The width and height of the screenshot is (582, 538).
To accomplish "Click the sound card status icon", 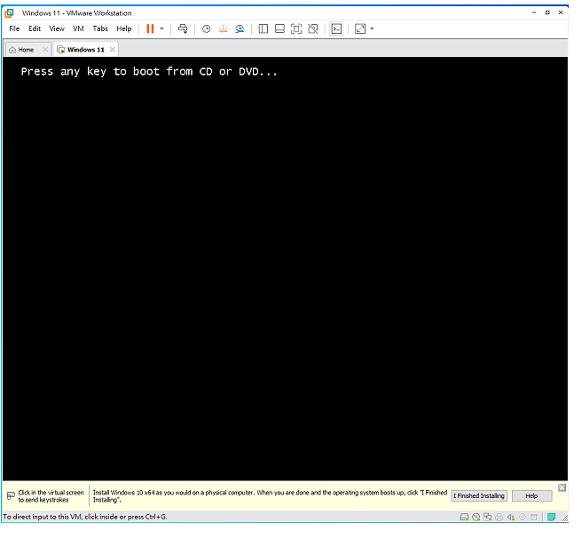I will click(x=511, y=517).
